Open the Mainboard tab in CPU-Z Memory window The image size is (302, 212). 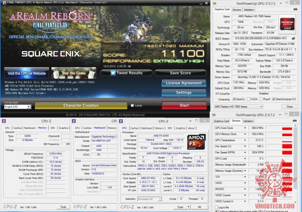pyautogui.click(x=30, y=128)
